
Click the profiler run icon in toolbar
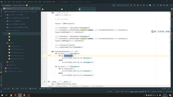[144, 5]
